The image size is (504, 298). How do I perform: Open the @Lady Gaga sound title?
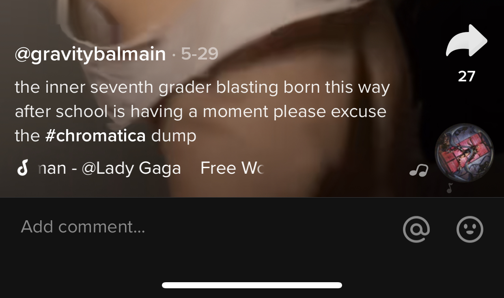click(131, 168)
